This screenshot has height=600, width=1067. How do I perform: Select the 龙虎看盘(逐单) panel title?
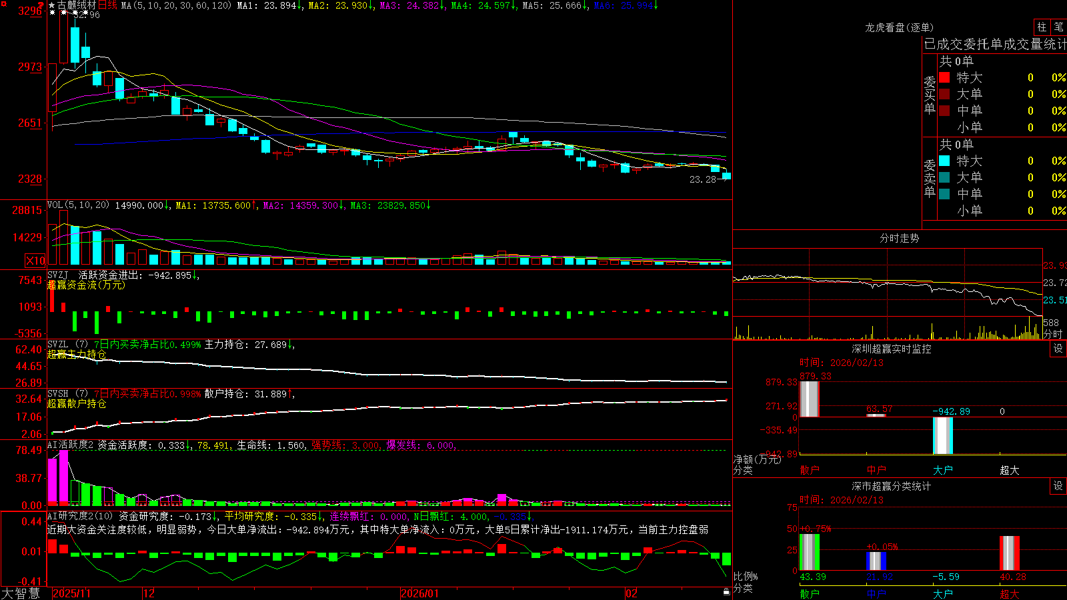899,27
